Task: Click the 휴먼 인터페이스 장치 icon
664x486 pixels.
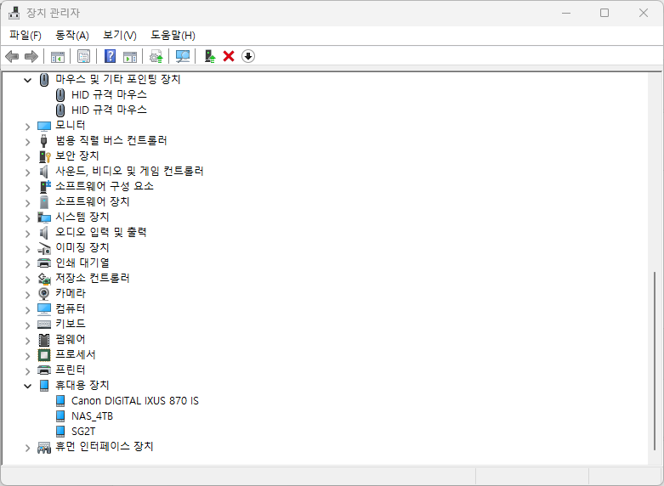Action: click(x=44, y=447)
